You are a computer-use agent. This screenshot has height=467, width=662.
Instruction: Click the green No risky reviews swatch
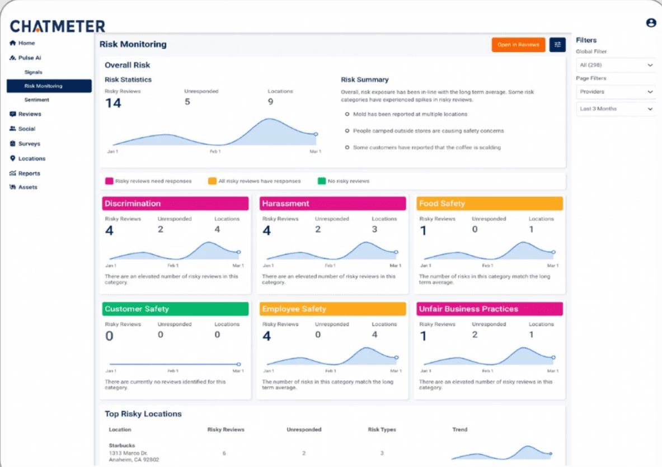pyautogui.click(x=322, y=181)
